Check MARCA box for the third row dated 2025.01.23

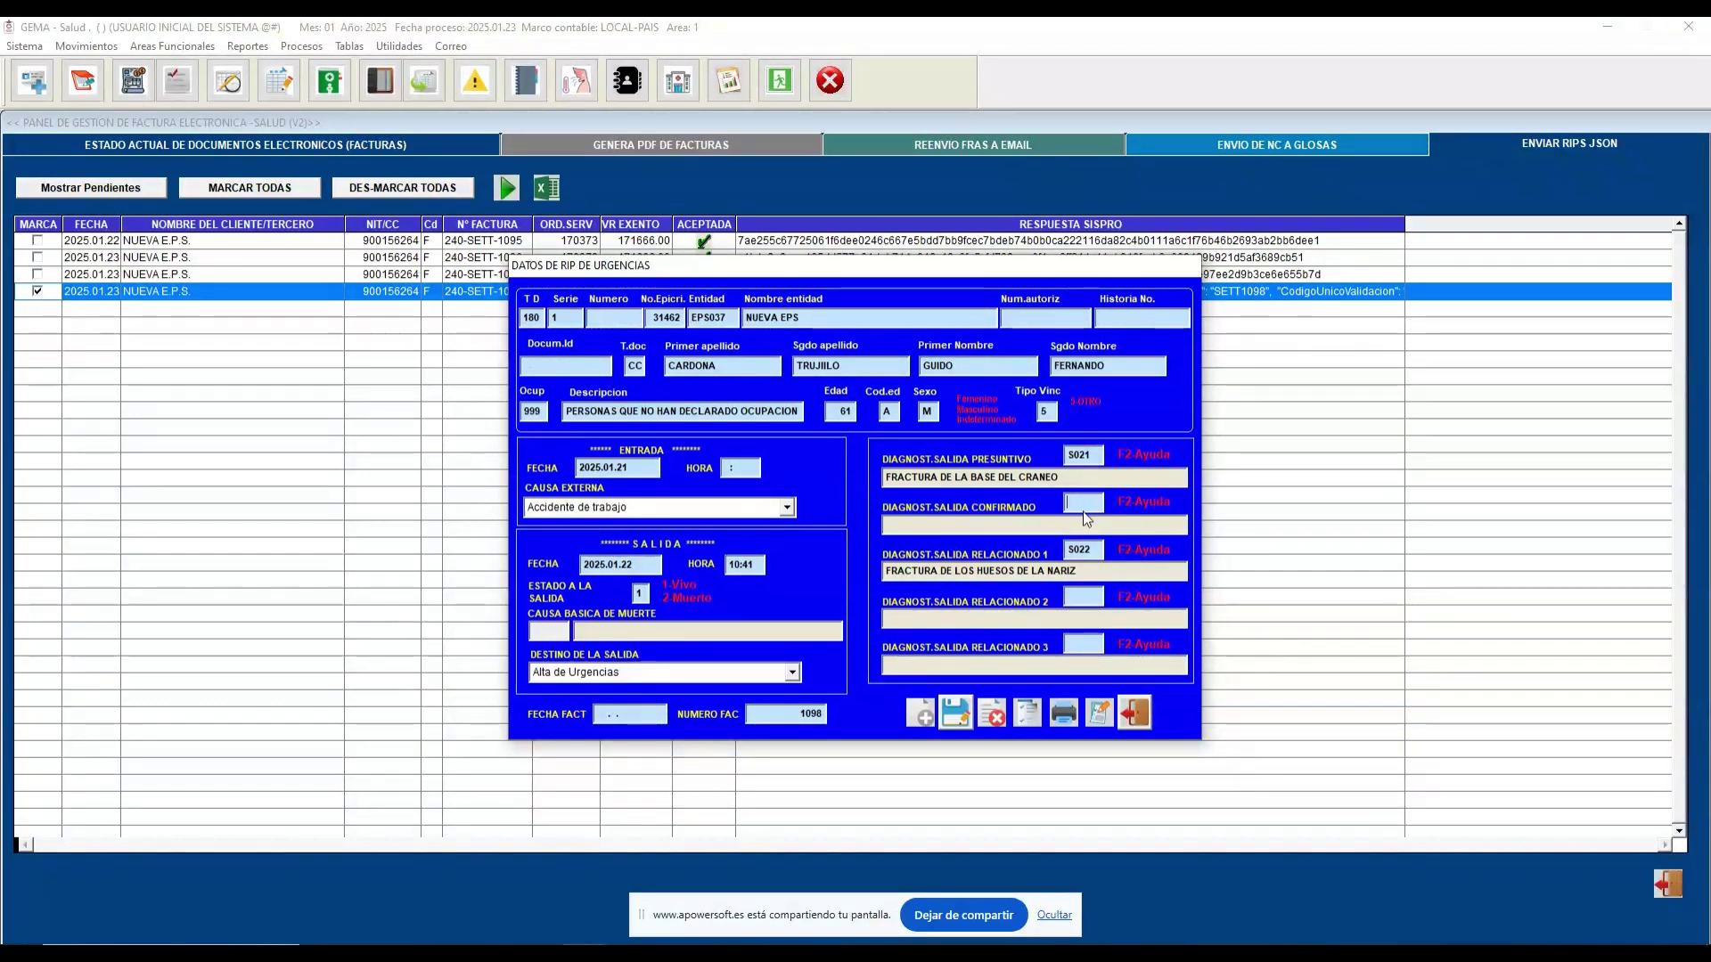click(37, 274)
